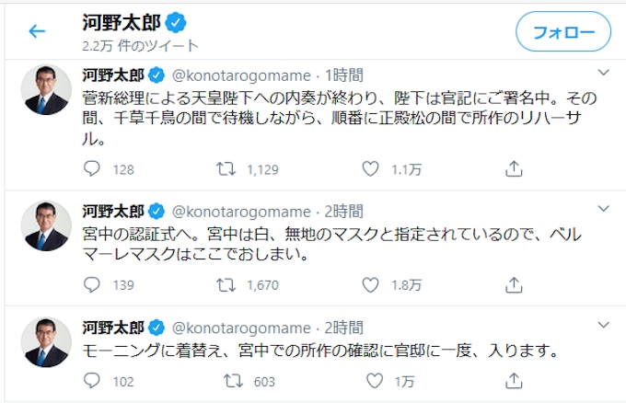The height and width of the screenshot is (403, 626).
Task: Click the back arrow icon
Action: [37, 31]
